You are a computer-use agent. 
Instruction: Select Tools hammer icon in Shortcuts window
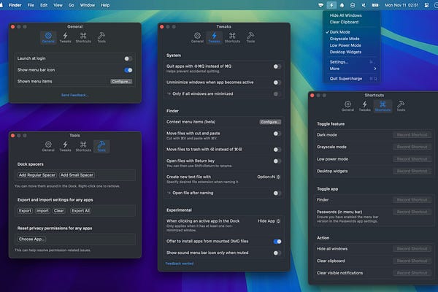(401, 106)
